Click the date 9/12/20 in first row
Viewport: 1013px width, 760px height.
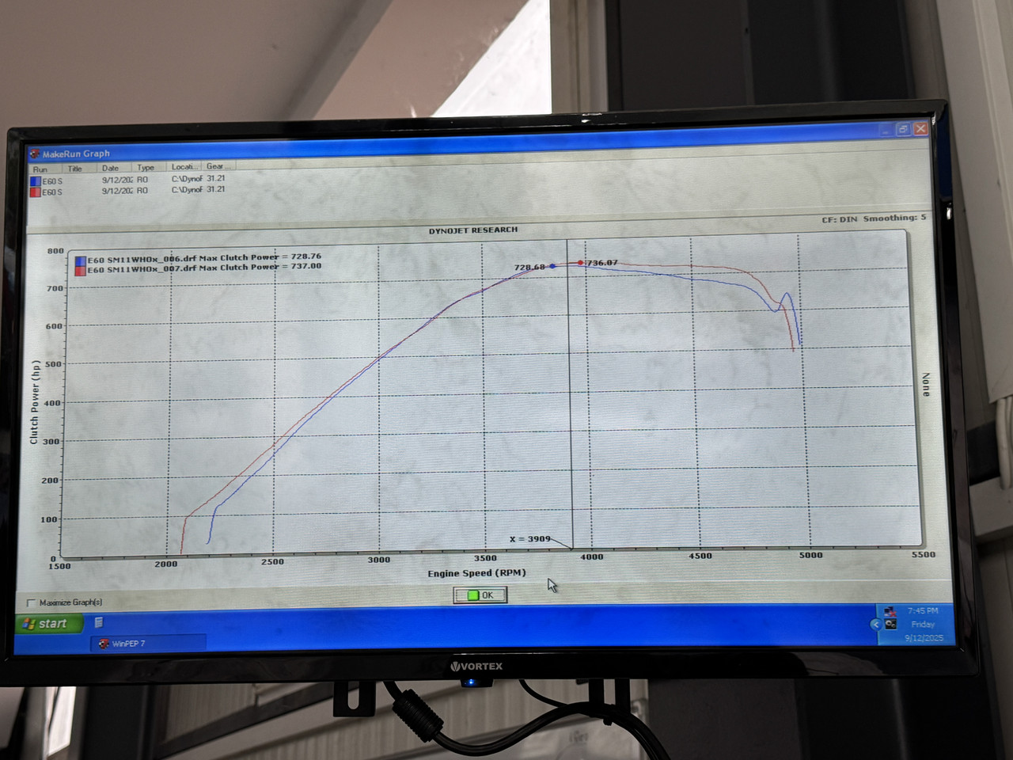coord(116,180)
